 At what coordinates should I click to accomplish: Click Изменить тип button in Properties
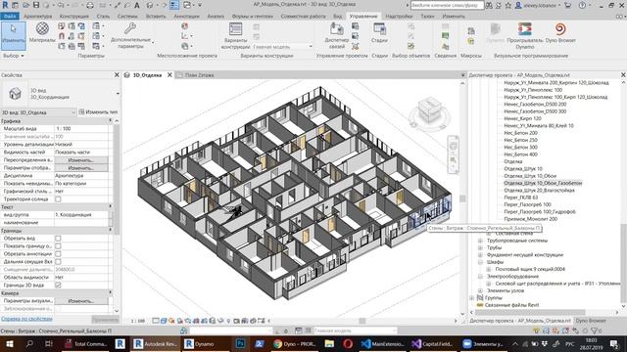[98, 112]
